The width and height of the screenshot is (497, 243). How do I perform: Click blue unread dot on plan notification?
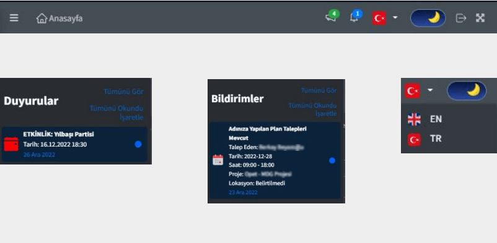click(x=332, y=160)
